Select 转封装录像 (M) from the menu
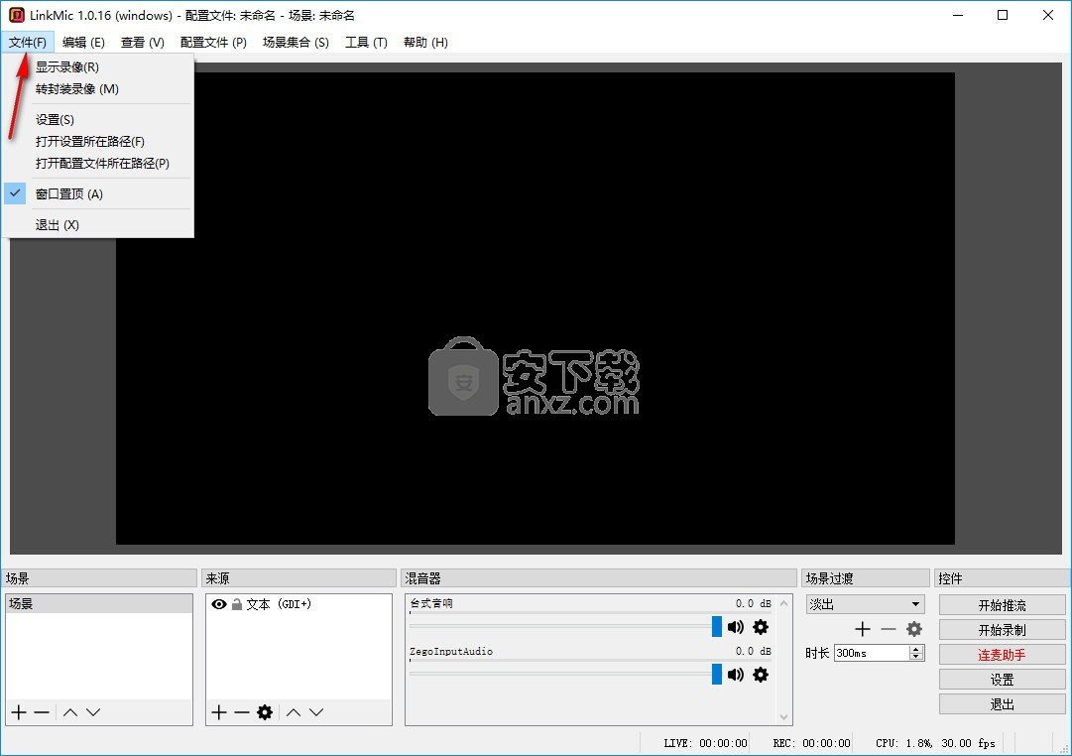This screenshot has width=1072, height=756. pyautogui.click(x=76, y=89)
